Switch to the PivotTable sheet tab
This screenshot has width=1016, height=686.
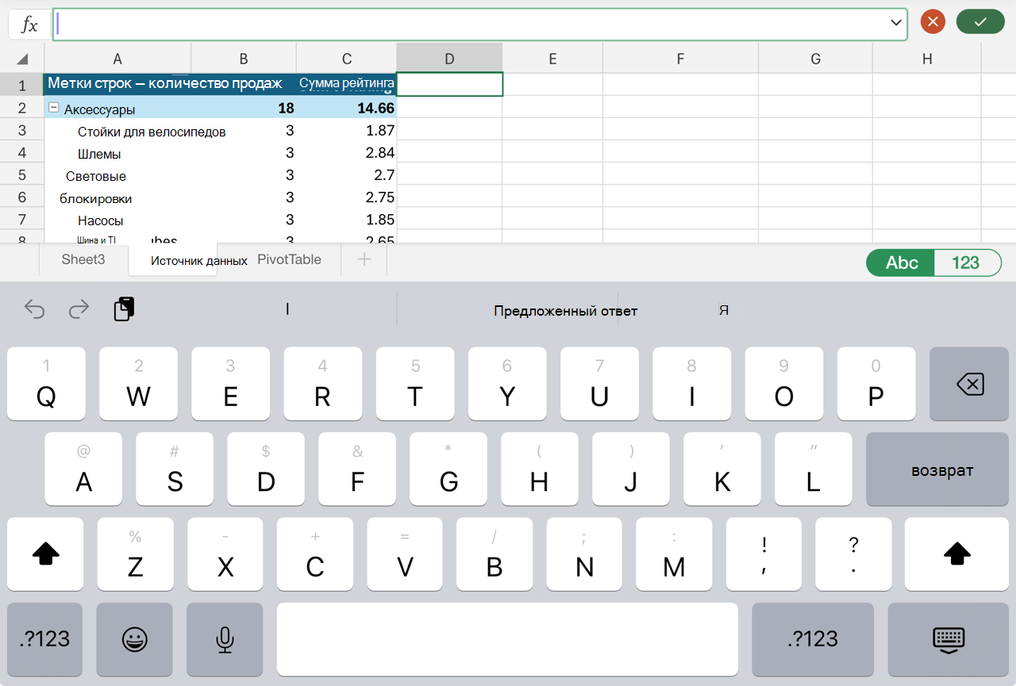289,259
